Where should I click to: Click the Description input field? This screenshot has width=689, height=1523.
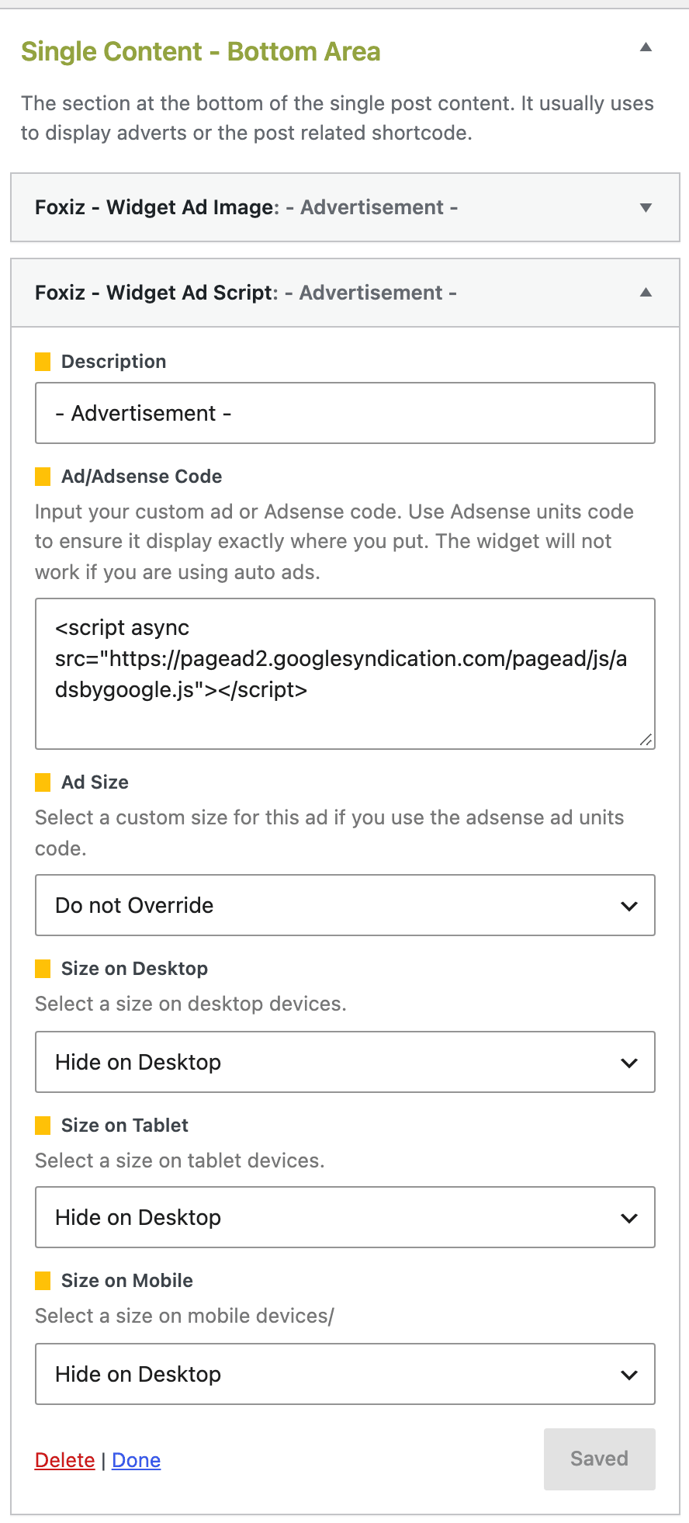[x=345, y=413]
